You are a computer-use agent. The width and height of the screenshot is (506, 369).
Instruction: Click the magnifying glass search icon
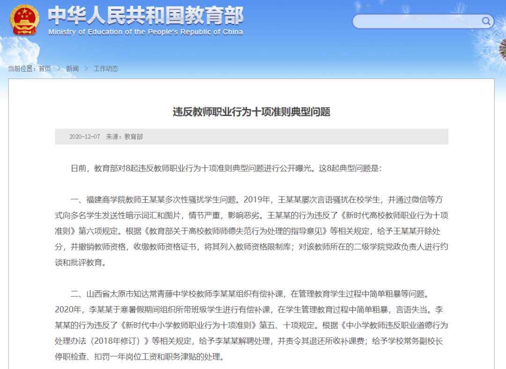point(486,21)
